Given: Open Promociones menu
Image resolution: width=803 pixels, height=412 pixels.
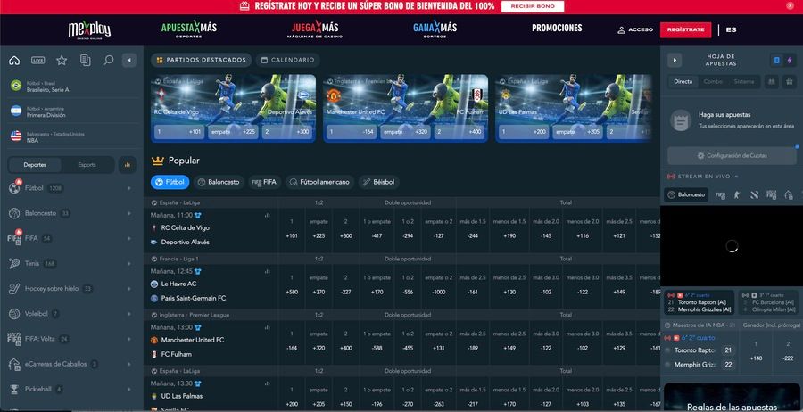Looking at the screenshot, I should tap(557, 29).
